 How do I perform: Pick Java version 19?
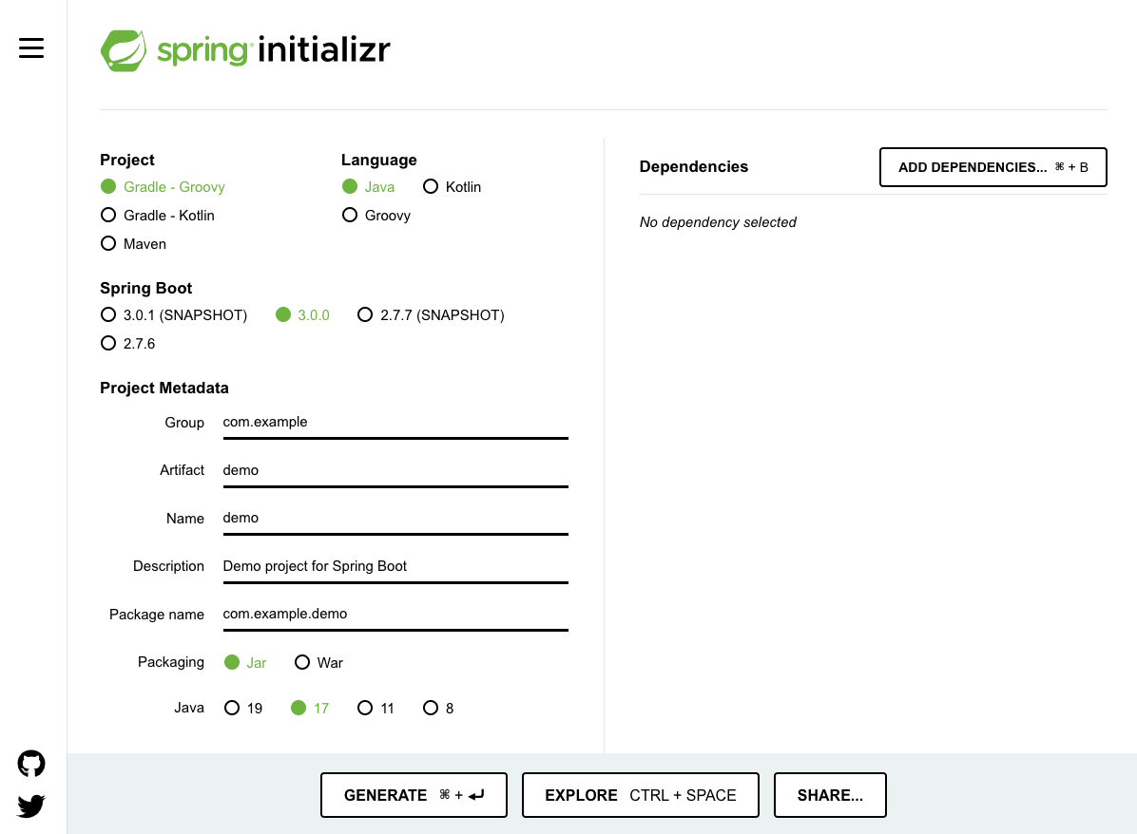click(243, 708)
